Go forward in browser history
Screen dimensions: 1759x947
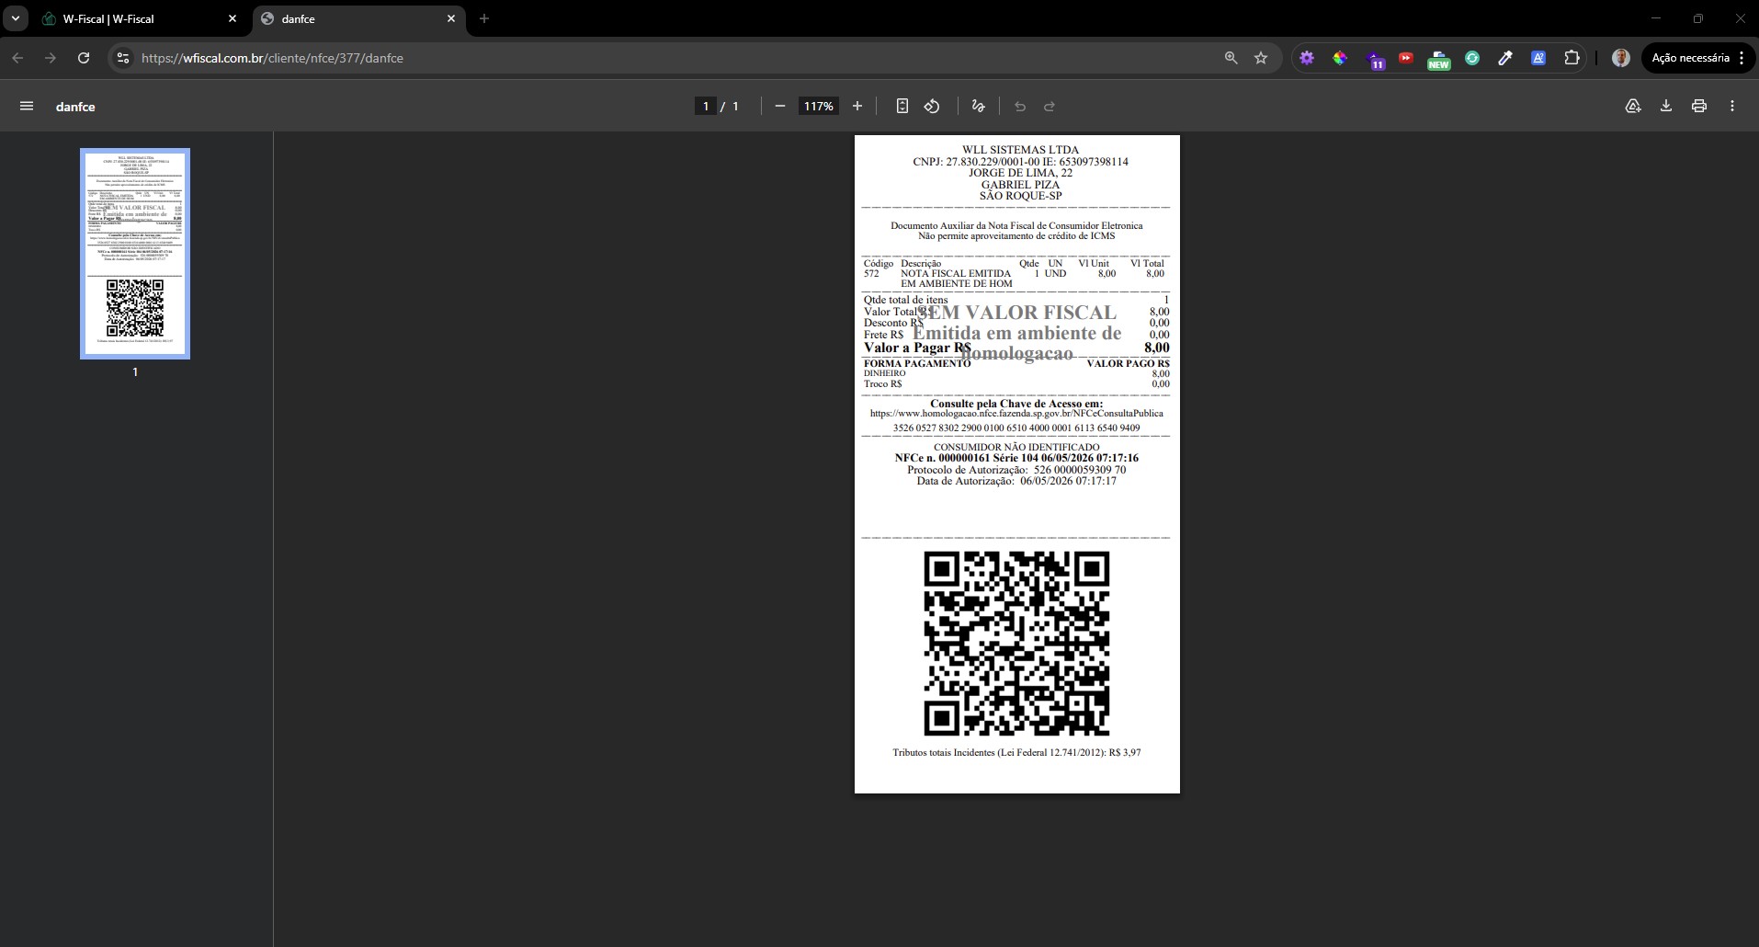tap(51, 58)
